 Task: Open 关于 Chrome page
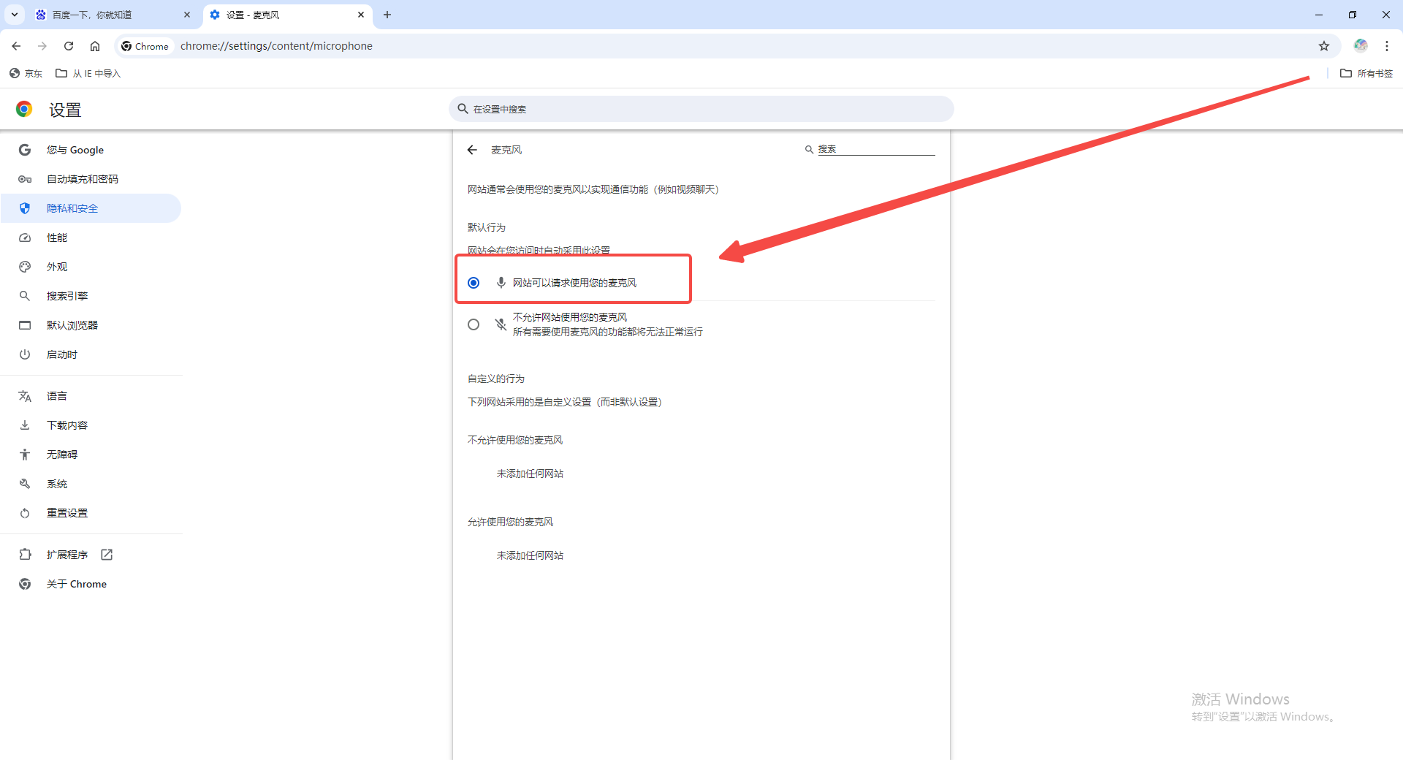click(91, 584)
